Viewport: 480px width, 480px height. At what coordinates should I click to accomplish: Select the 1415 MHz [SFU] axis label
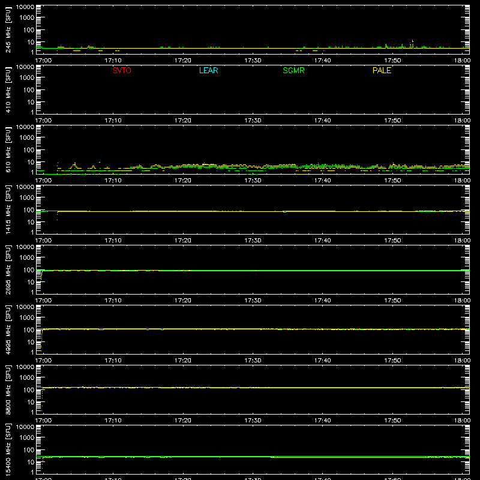pos(8,209)
